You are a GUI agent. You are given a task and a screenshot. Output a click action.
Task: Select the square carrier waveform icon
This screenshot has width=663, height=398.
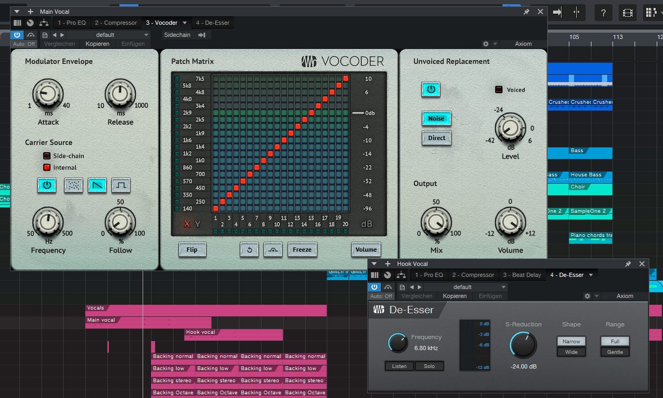pyautogui.click(x=120, y=185)
